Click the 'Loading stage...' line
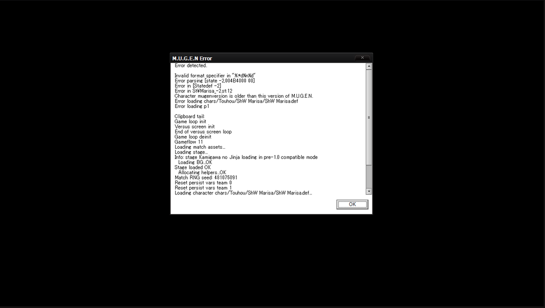The width and height of the screenshot is (545, 308). click(191, 152)
